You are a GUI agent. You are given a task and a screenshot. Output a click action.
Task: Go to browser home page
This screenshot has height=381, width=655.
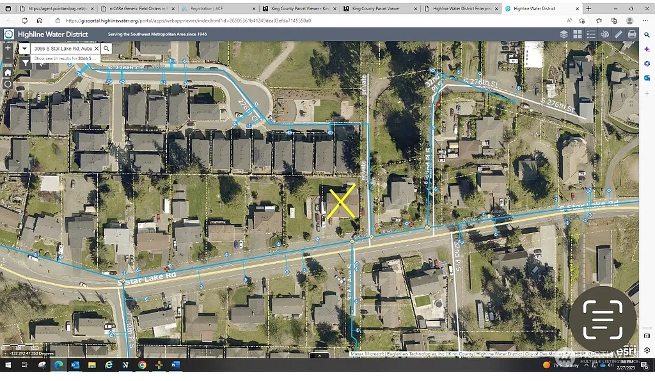(x=40, y=20)
